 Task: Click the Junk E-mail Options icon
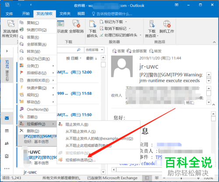point(60,160)
